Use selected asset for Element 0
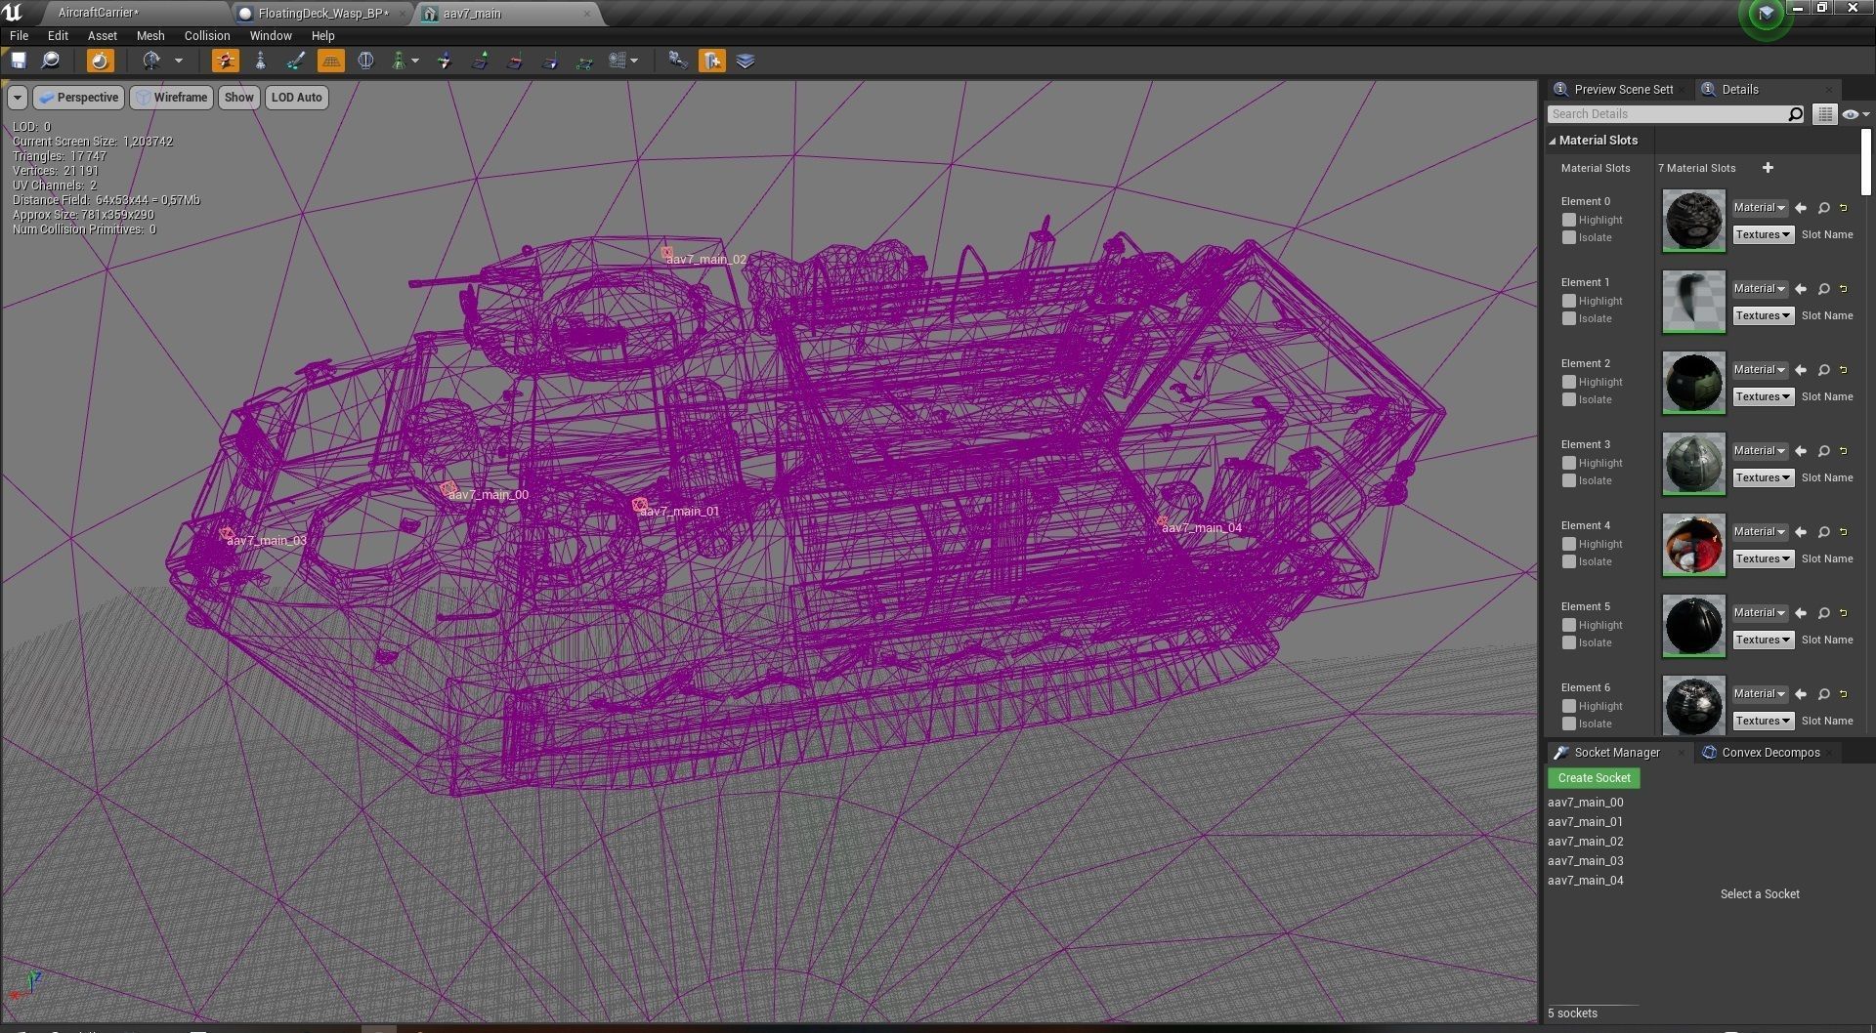 tap(1801, 208)
